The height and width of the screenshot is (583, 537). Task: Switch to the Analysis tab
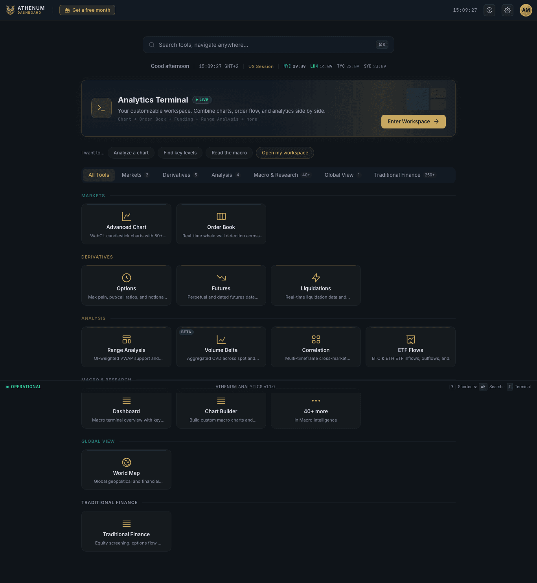[225, 175]
